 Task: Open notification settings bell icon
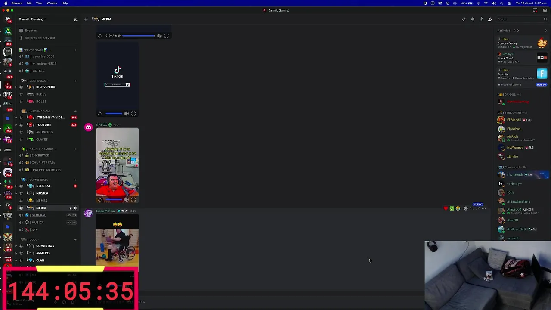[473, 19]
